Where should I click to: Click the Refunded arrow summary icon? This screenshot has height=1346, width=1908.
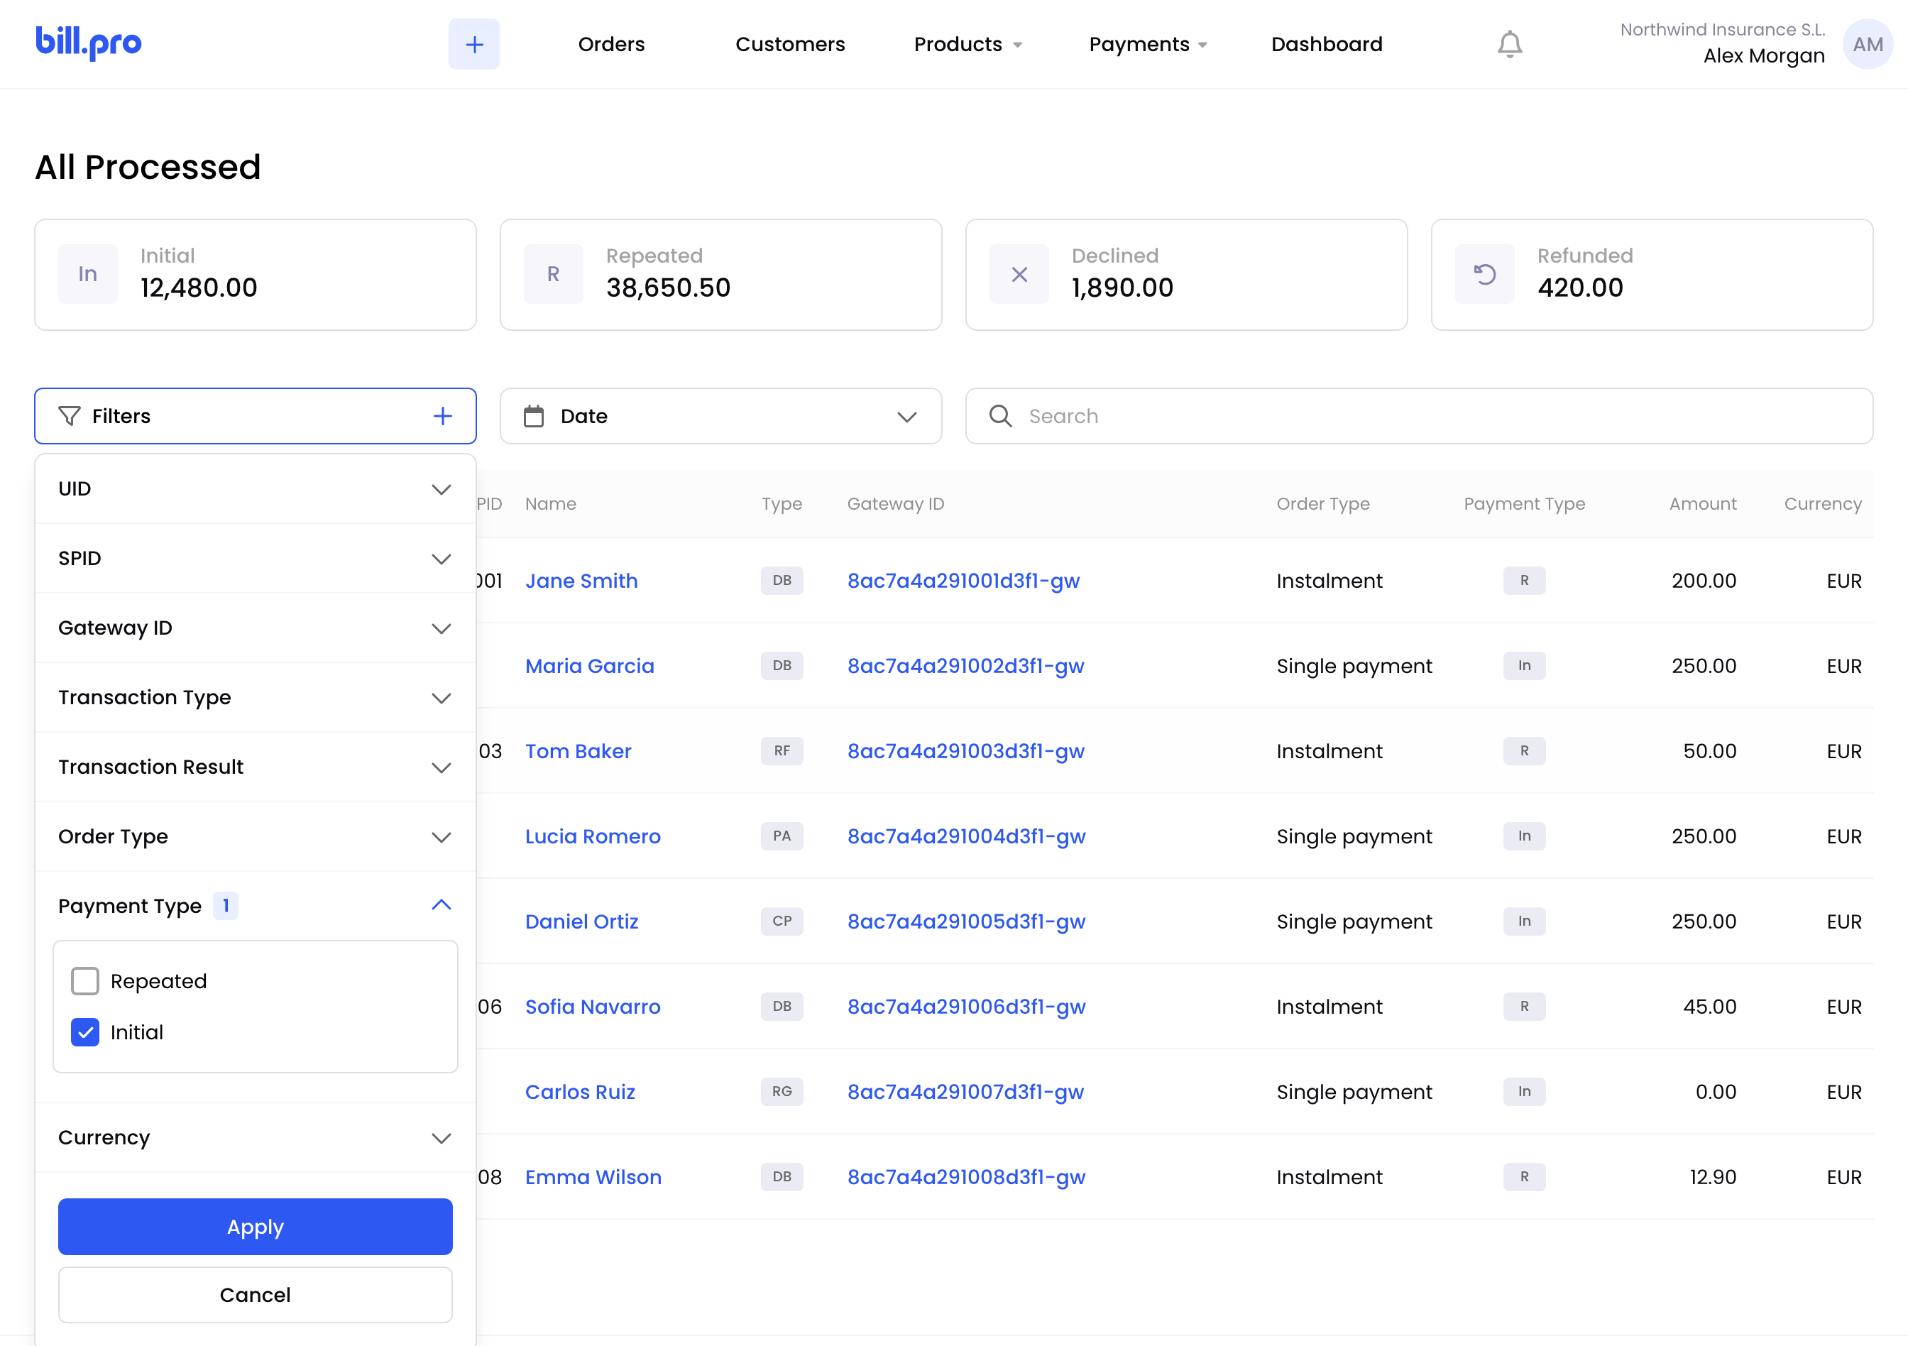point(1484,274)
